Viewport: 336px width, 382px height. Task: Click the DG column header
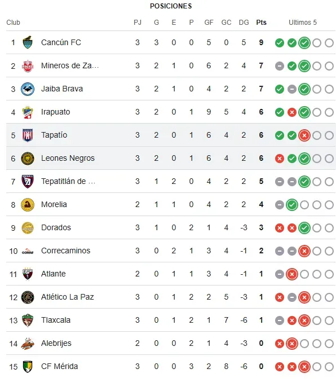coord(244,23)
